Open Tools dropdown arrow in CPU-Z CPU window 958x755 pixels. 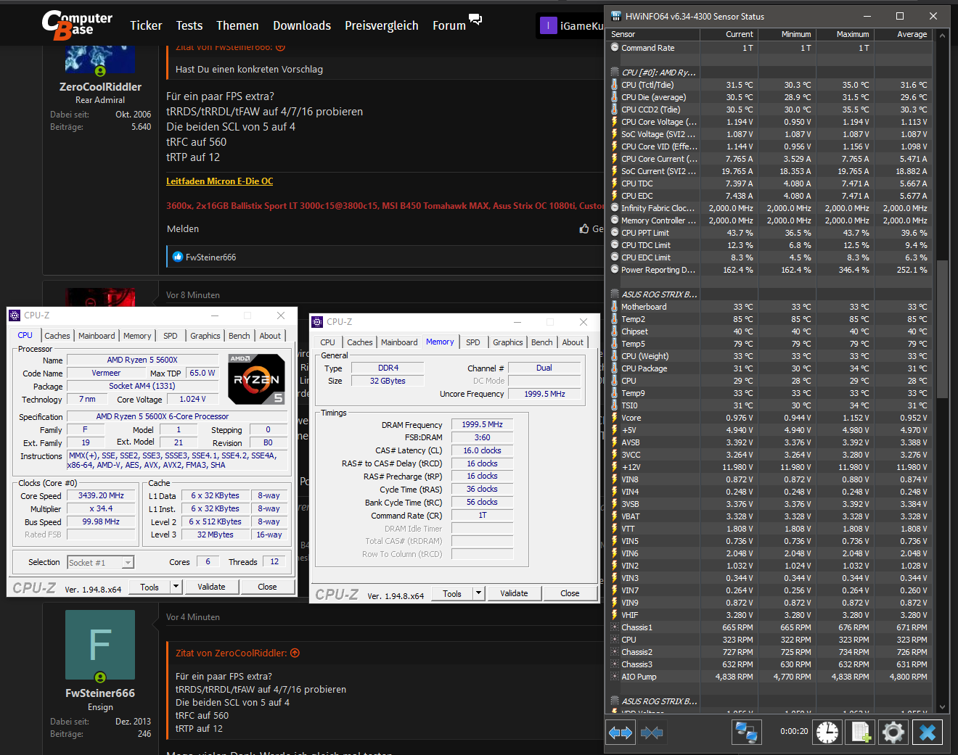coord(175,587)
